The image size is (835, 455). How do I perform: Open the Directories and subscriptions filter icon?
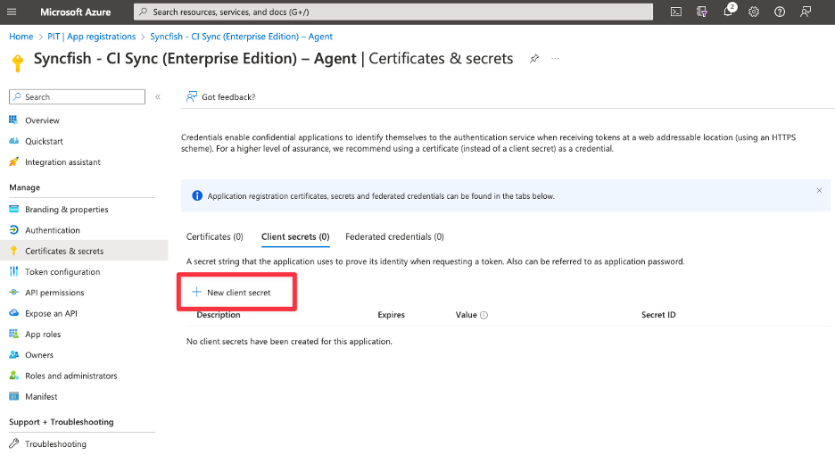(702, 12)
